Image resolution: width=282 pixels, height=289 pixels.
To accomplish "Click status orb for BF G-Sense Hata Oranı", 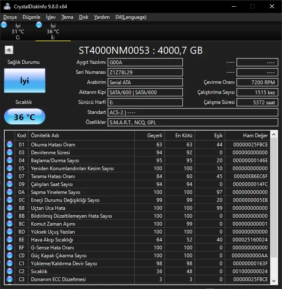I will click(10, 247).
